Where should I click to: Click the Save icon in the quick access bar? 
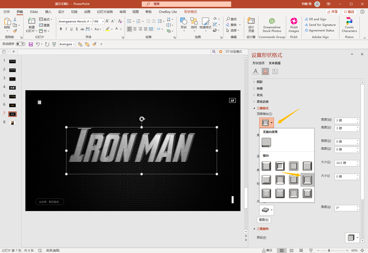(31, 44)
